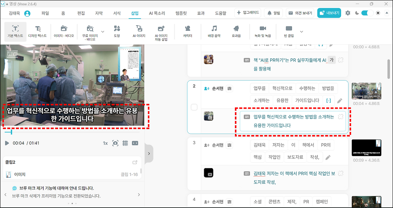Go to the previous notice with left chevron

5,195
